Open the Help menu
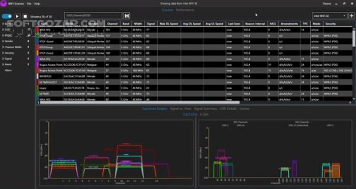Screen dimensions: 356x189 point(37,4)
